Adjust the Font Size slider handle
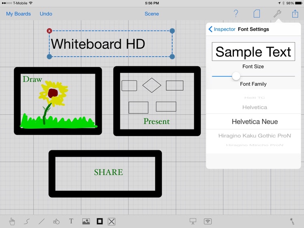 click(236, 76)
